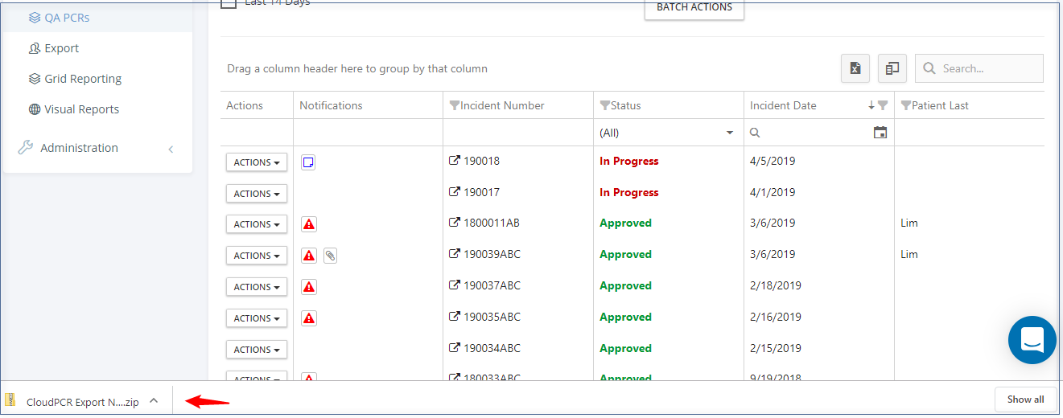Open external link icon for 190034ABC
This screenshot has height=418, width=1063.
(454, 348)
